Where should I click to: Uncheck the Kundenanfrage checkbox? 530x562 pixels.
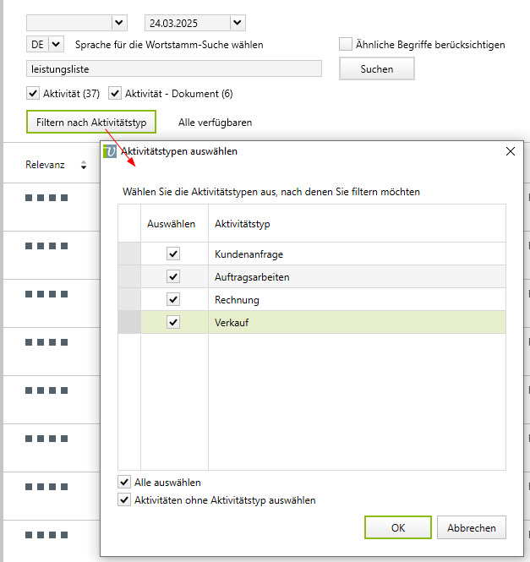173,254
